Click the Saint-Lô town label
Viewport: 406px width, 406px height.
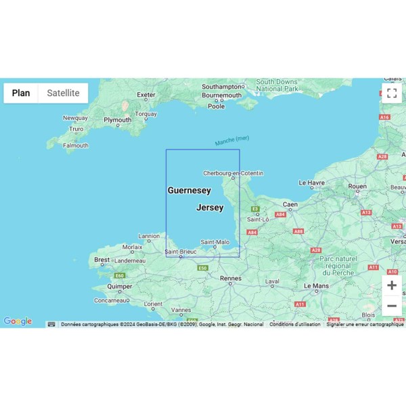pyautogui.click(x=258, y=219)
